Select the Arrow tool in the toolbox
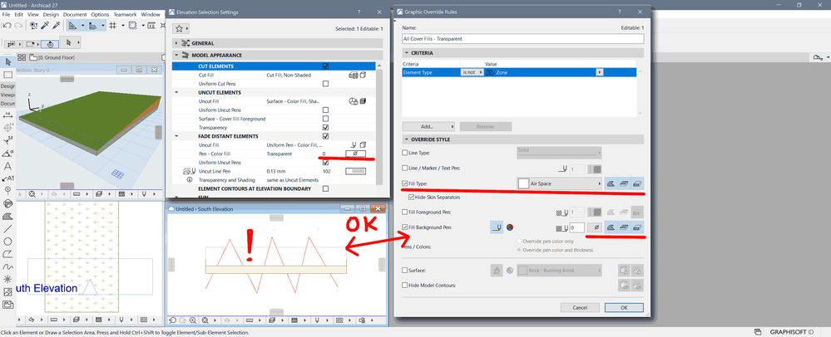 pos(7,62)
